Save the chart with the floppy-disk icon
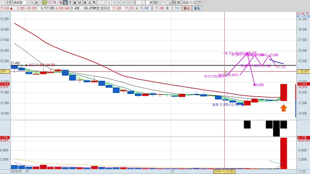Image resolution: width=310 pixels, height=174 pixels. coord(174,3)
